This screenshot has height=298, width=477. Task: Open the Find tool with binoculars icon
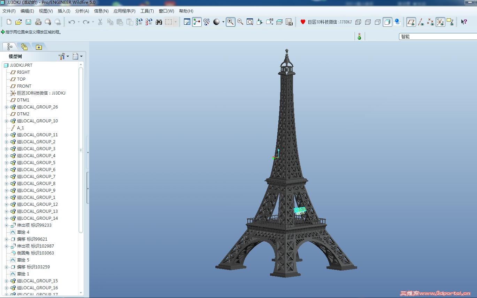[159, 22]
